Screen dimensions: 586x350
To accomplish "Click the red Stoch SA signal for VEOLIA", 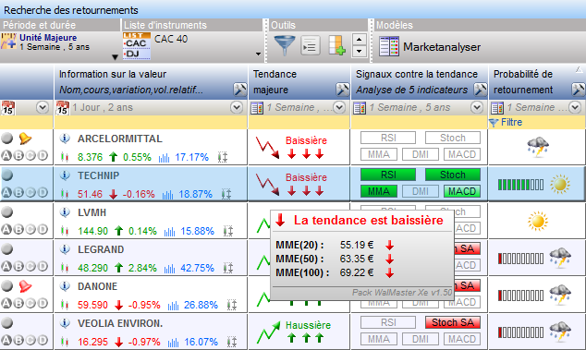I will tap(453, 322).
